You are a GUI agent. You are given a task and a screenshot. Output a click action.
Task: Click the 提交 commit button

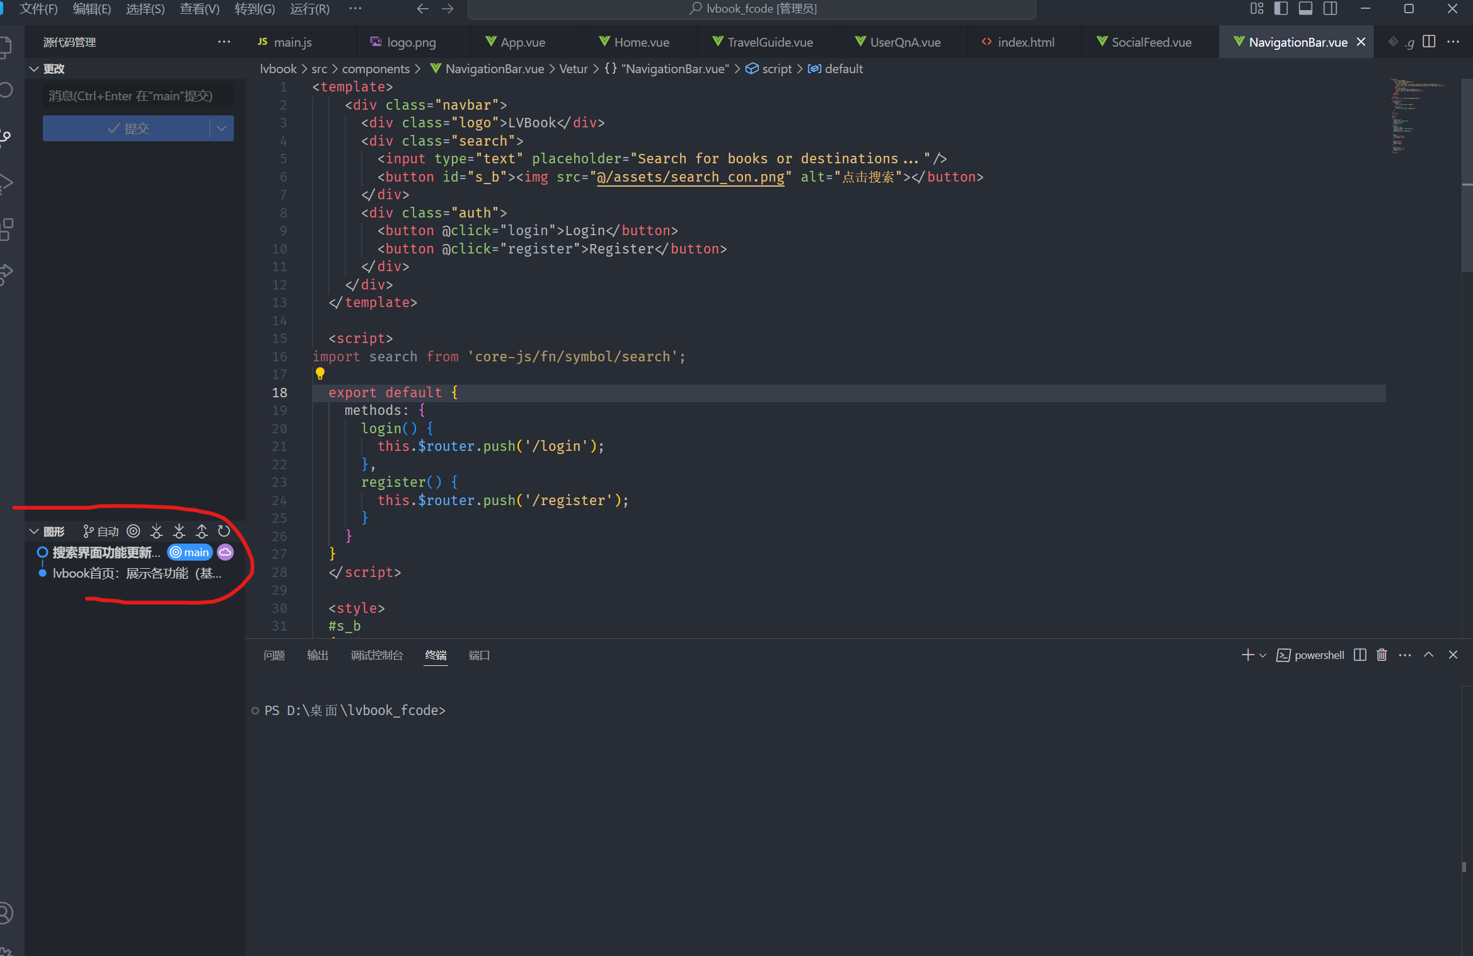pyautogui.click(x=127, y=128)
